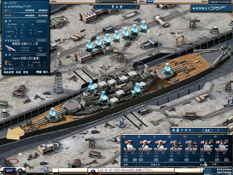Select the 兵員 tab in crew list header
The height and width of the screenshot is (175, 233).
[x=208, y=130]
